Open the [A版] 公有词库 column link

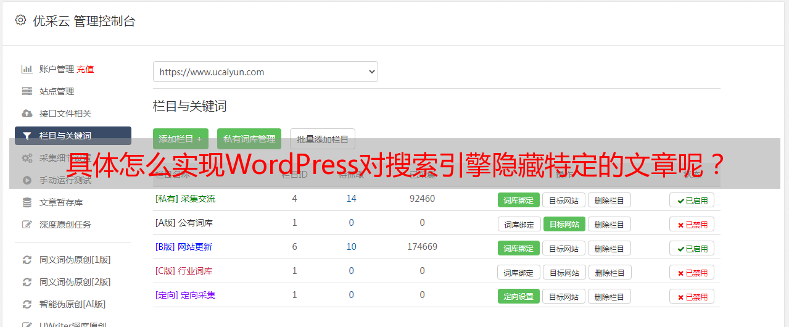point(184,223)
